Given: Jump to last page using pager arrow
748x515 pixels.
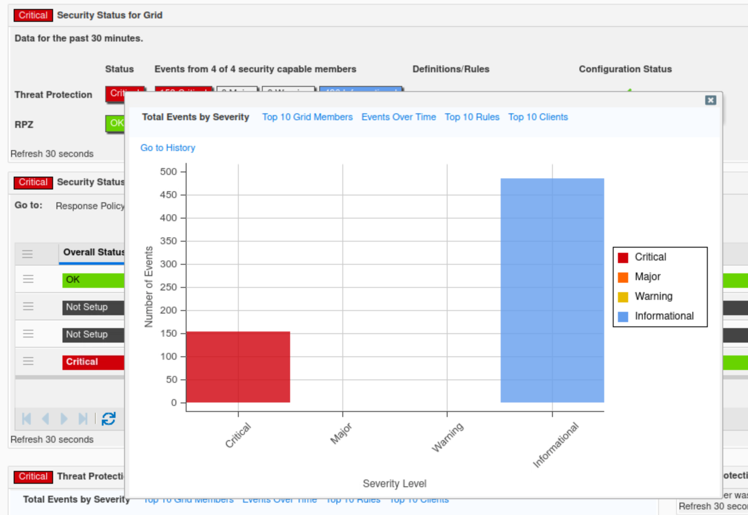Looking at the screenshot, I should point(83,419).
